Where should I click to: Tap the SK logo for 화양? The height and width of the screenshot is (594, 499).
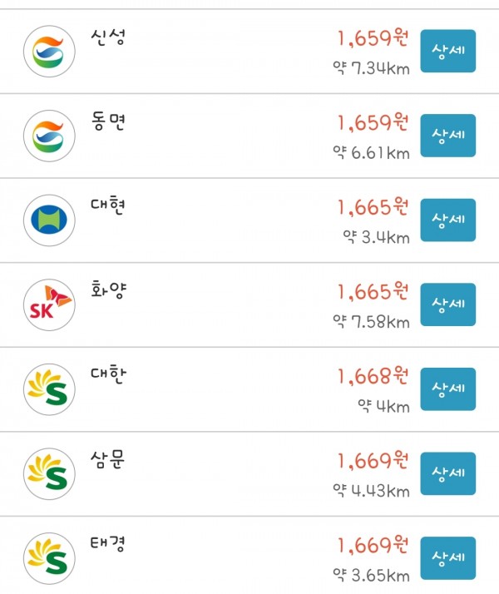49,304
